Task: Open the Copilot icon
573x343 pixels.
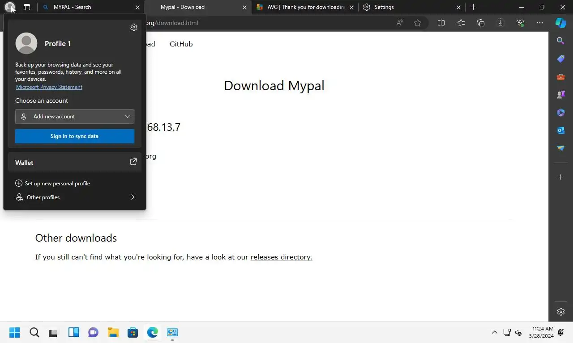Action: click(x=561, y=23)
